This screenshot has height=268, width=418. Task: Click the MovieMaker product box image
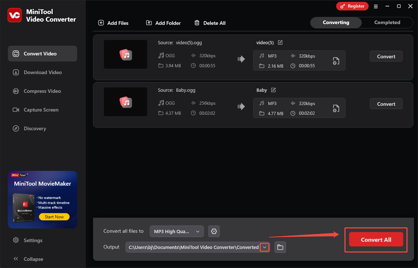click(23, 208)
